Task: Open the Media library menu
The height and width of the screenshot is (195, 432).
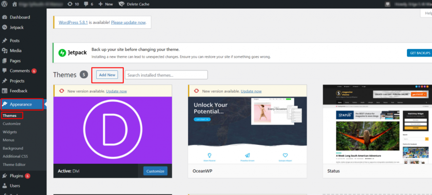Action: 15,51
